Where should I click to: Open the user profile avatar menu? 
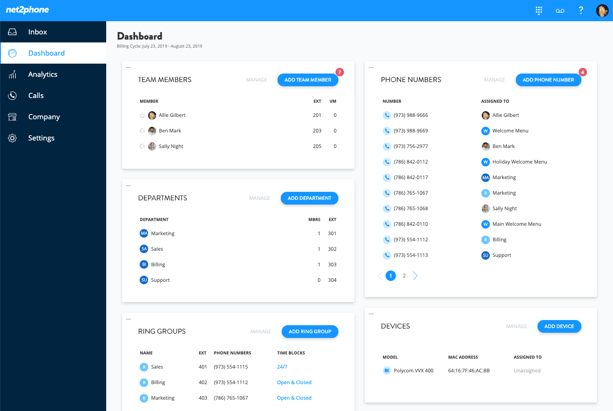tap(602, 11)
